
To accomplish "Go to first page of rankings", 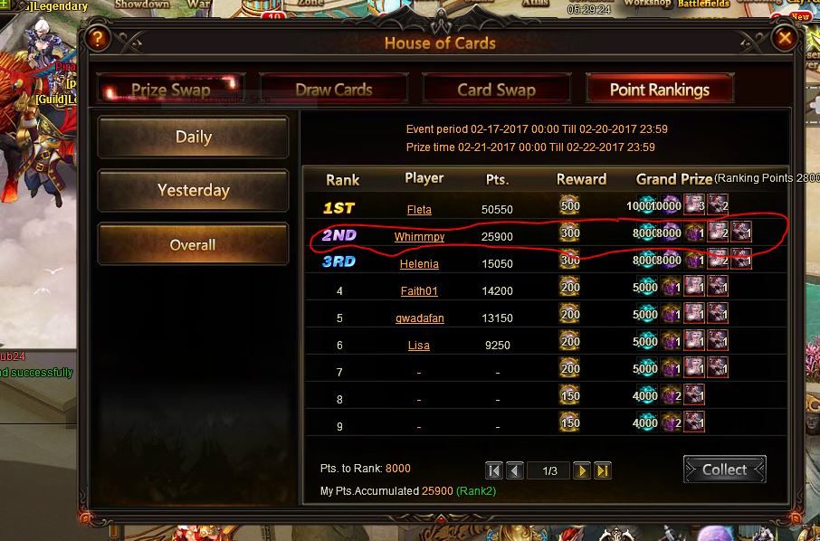I will [x=493, y=471].
